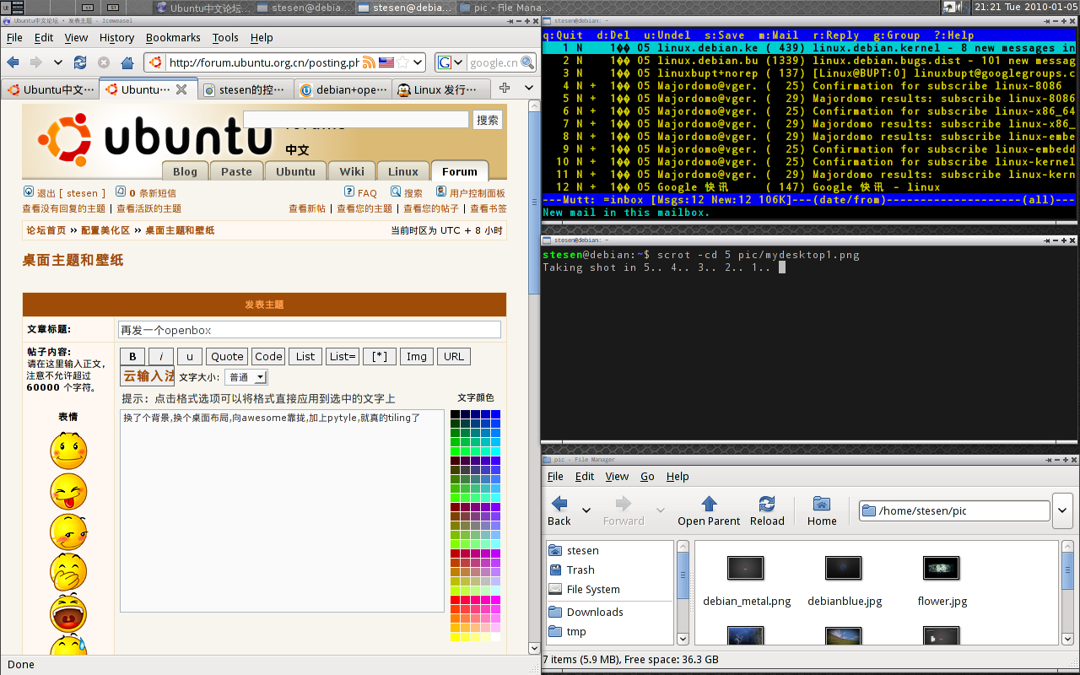Click the US flag icon in address bar
The image size is (1080, 675).
[x=386, y=62]
